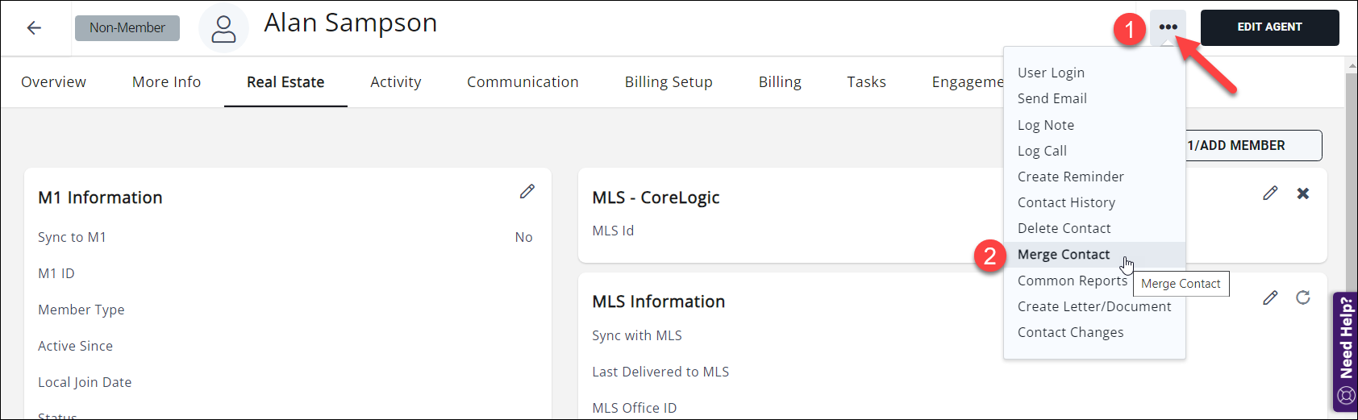Viewport: 1358px width, 420px height.
Task: Edit MLS Information with pencil icon
Action: (1270, 298)
